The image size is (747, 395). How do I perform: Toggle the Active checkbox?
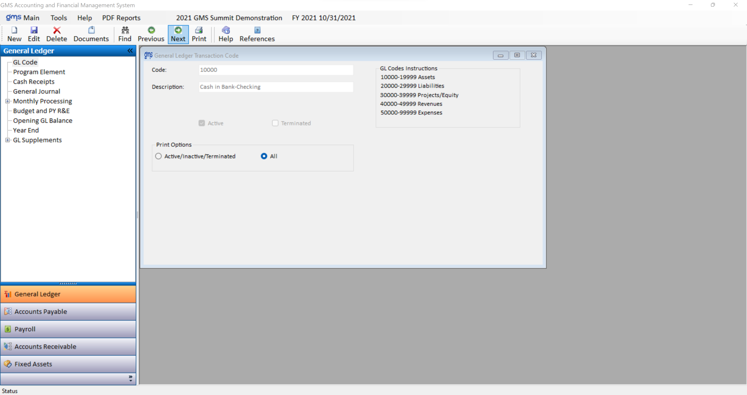pyautogui.click(x=202, y=123)
